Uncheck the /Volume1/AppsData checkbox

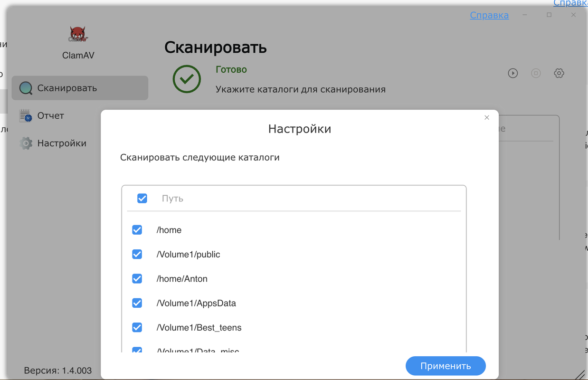[x=137, y=303]
